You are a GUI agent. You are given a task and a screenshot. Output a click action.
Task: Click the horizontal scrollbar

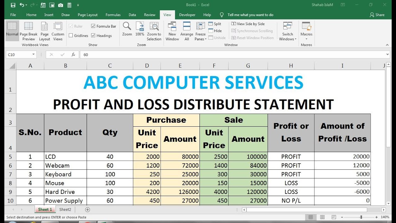click(x=306, y=210)
